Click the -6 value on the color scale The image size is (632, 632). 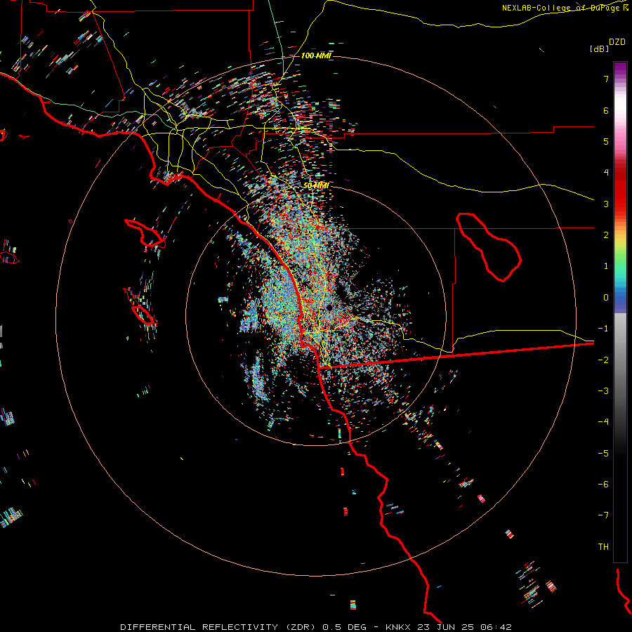point(603,485)
